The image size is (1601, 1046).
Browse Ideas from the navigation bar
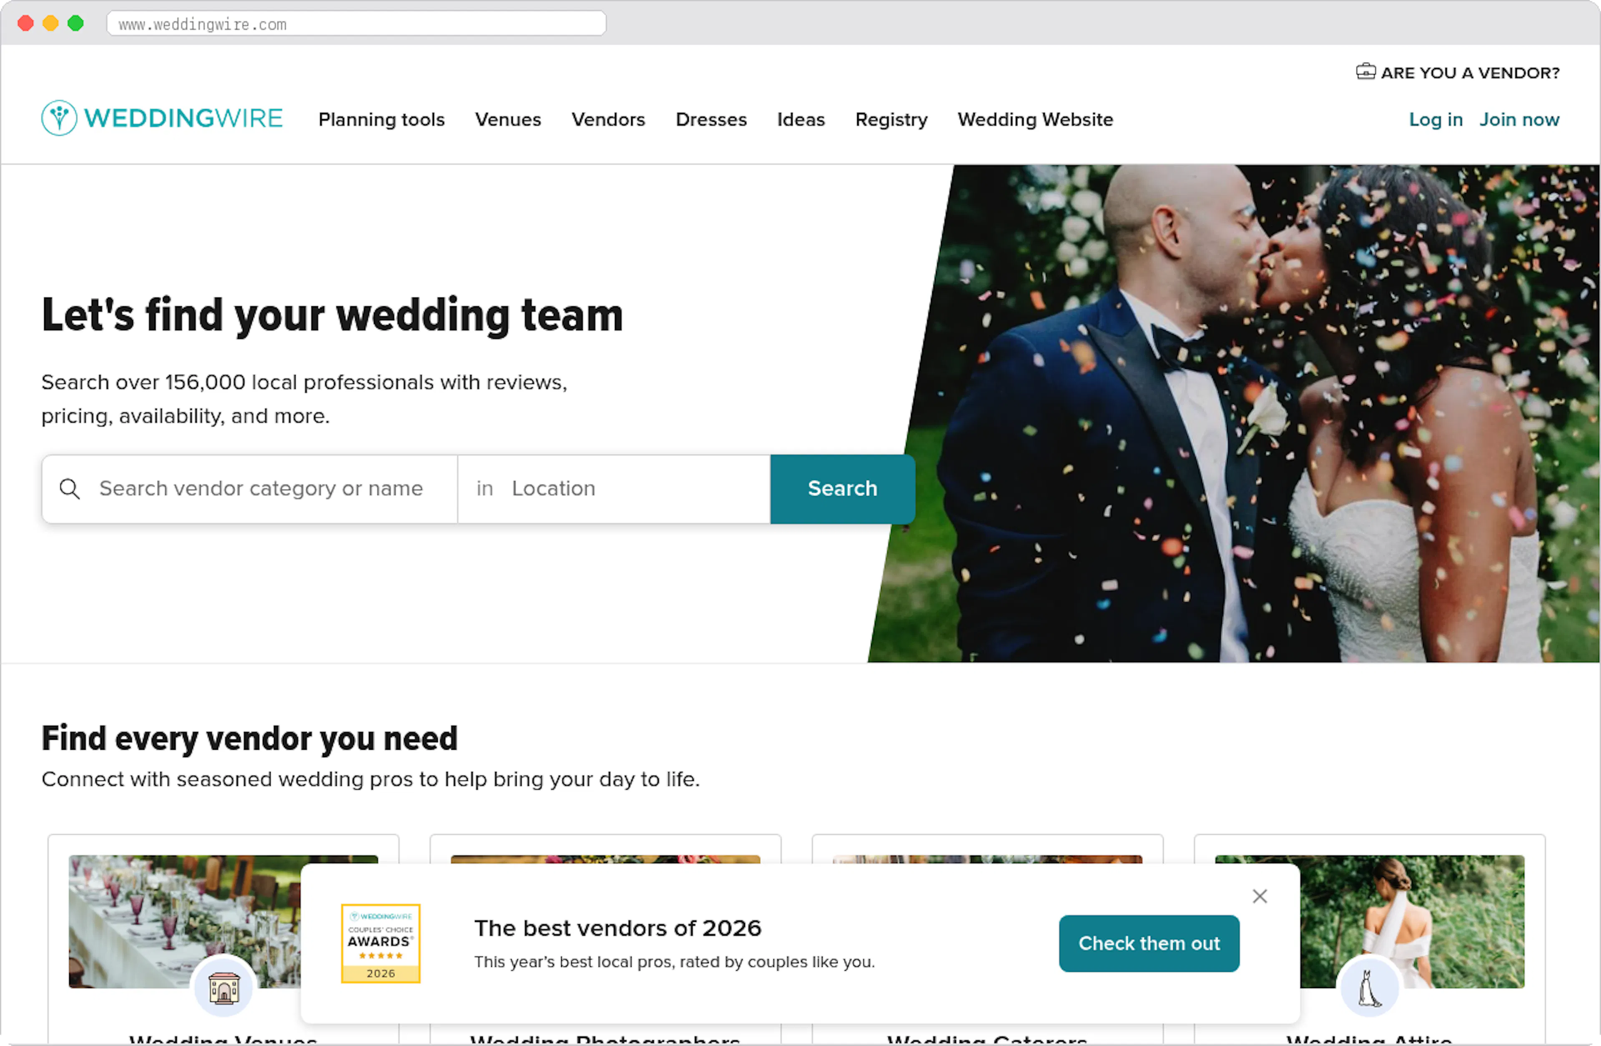(800, 119)
